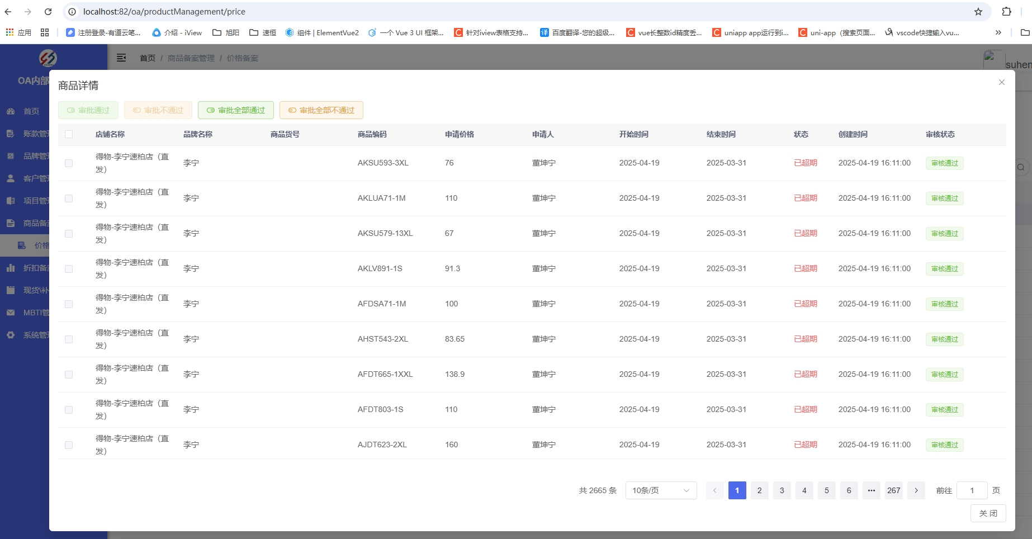
Task: Select the checkbox for row AFDT803-1S
Action: tap(69, 410)
